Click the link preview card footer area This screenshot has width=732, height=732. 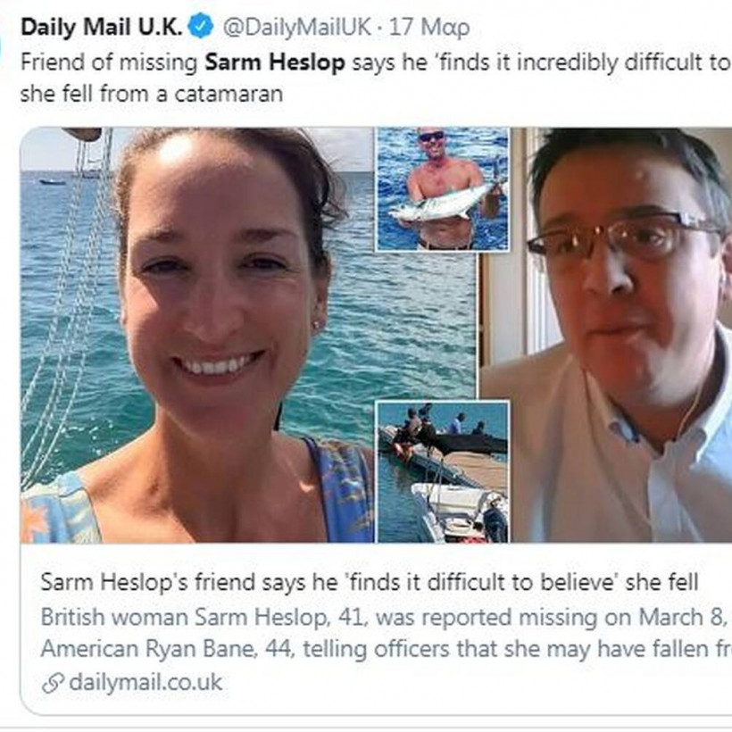[376, 628]
